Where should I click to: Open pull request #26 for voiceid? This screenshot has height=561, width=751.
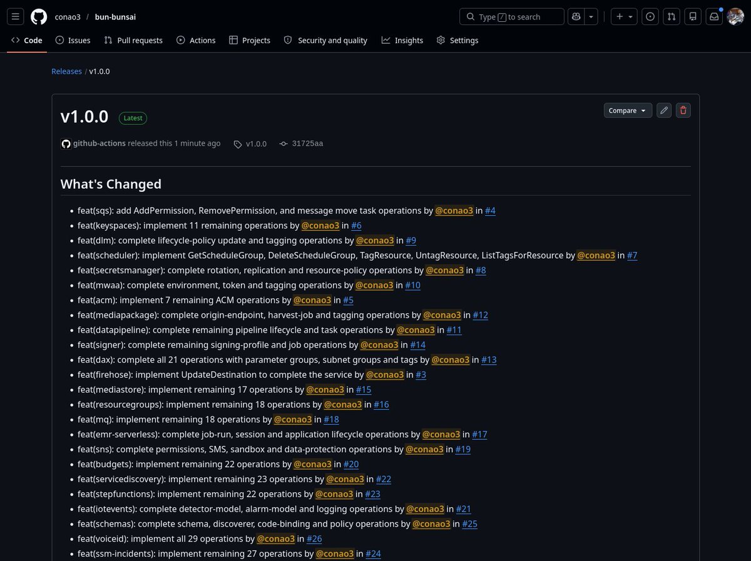[314, 538]
